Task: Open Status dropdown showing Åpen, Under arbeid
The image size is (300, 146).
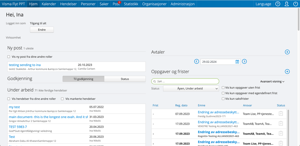Action: pyautogui.click(x=191, y=88)
